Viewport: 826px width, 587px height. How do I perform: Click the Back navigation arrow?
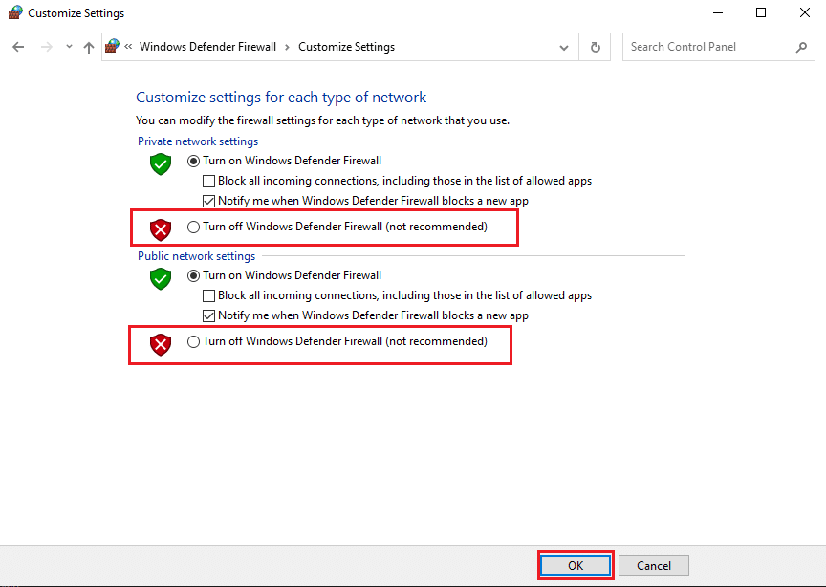pyautogui.click(x=18, y=47)
